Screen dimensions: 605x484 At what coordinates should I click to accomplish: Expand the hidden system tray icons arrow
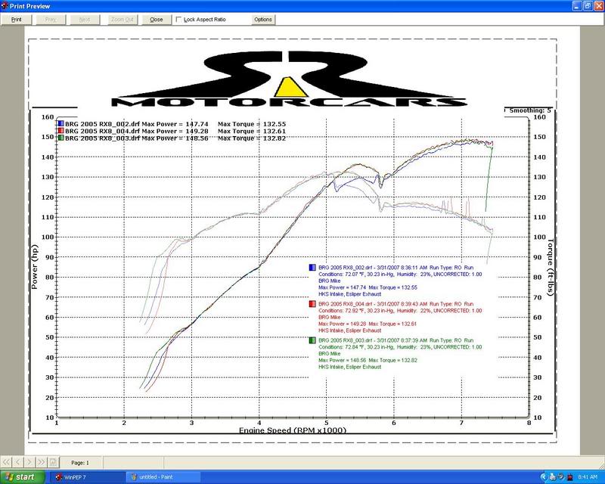[544, 477]
